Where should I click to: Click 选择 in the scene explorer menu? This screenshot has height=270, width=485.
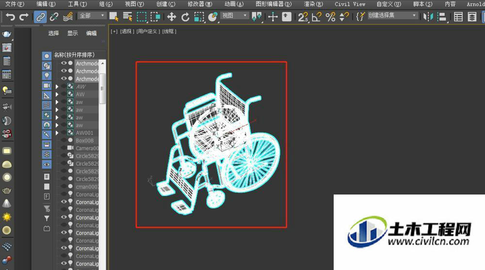click(x=53, y=33)
